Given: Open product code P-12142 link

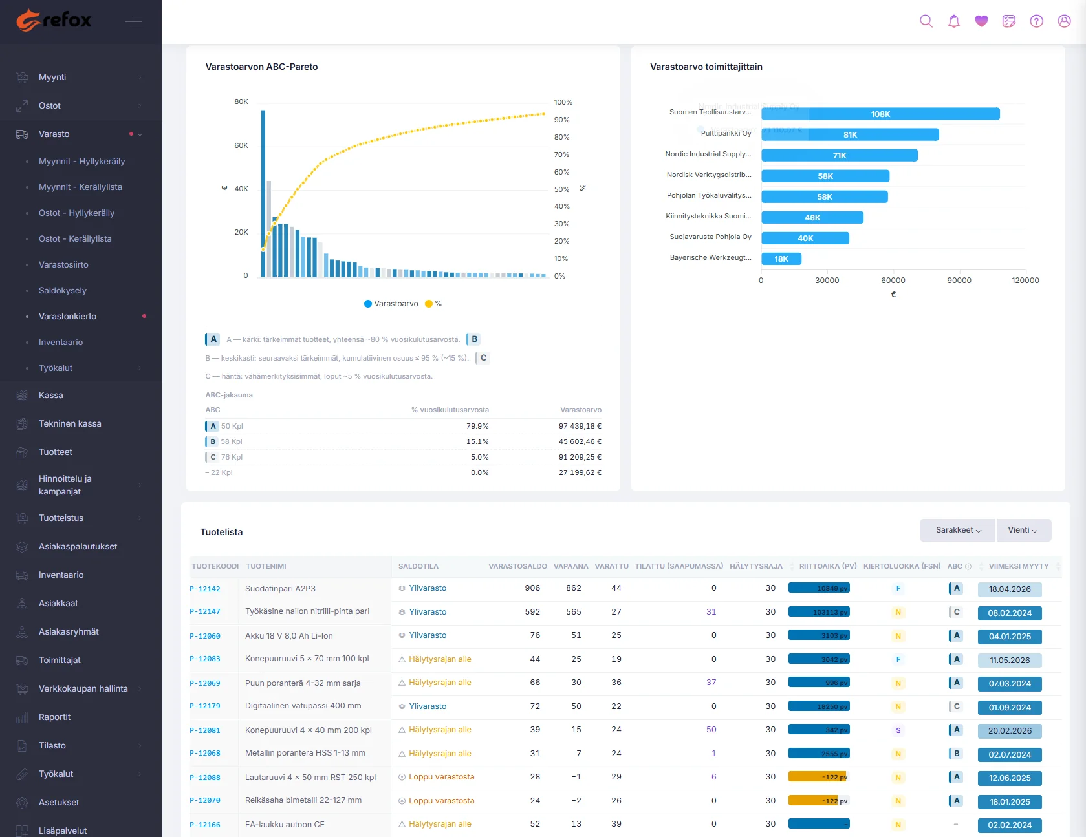Looking at the screenshot, I should click(205, 589).
